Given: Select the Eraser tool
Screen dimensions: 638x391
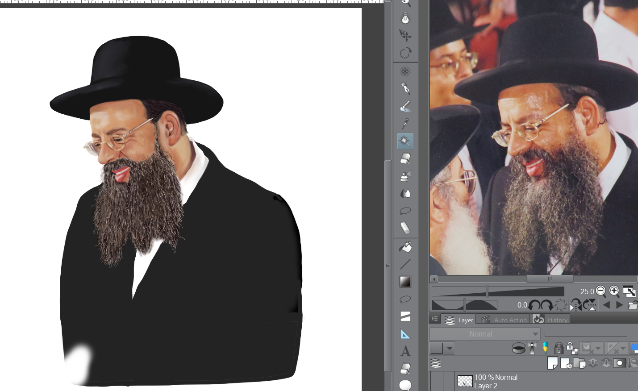Looking at the screenshot, I should pyautogui.click(x=405, y=158).
